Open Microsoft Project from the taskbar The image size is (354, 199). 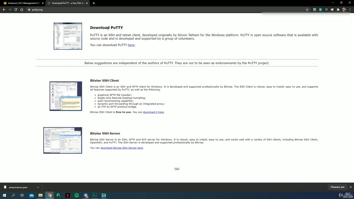tap(58, 195)
